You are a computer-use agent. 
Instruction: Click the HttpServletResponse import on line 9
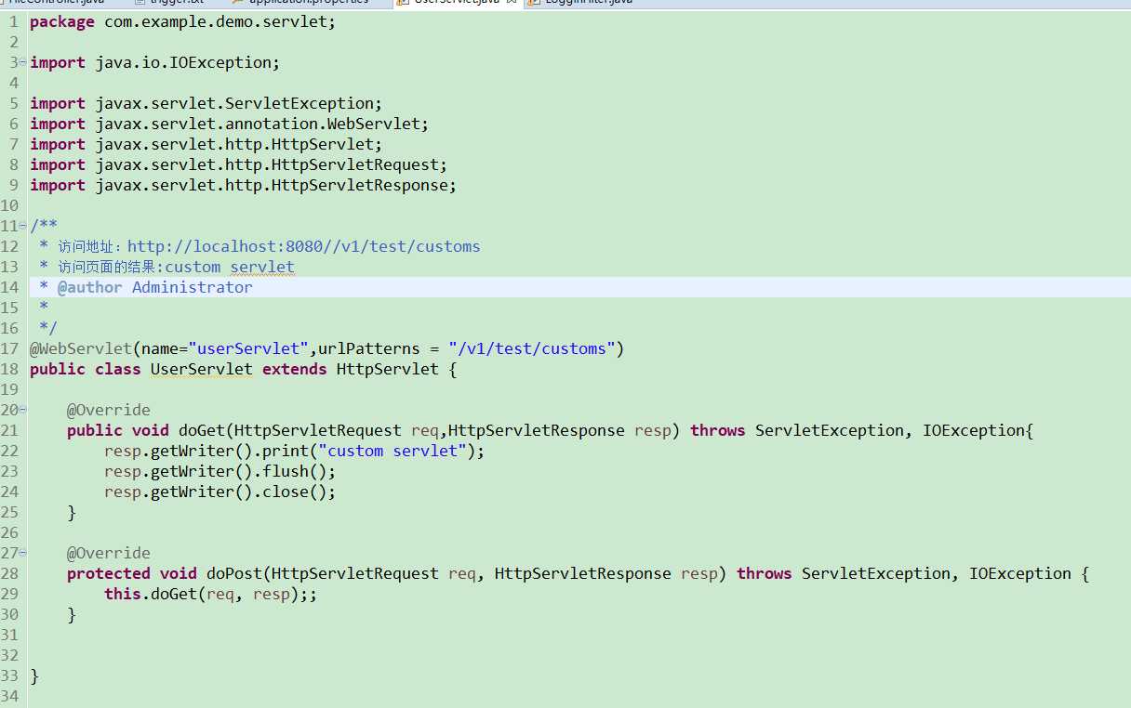[243, 185]
